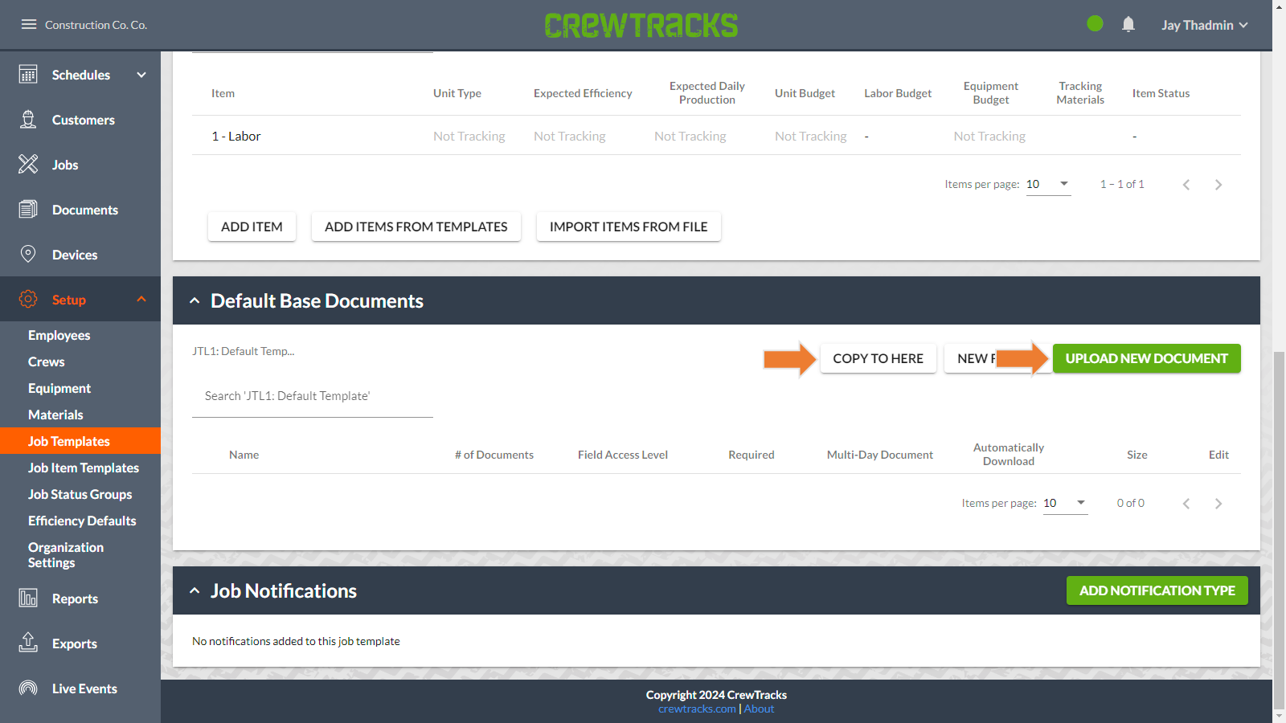Viewport: 1286px width, 723px height.
Task: Open Jay Thadmin user menu
Action: pyautogui.click(x=1204, y=25)
